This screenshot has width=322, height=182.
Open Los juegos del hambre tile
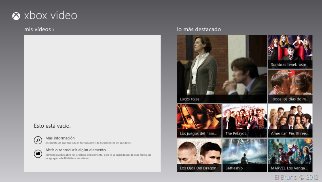click(199, 120)
